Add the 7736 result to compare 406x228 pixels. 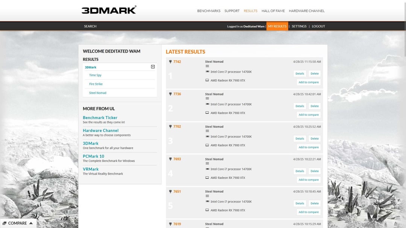pos(309,115)
